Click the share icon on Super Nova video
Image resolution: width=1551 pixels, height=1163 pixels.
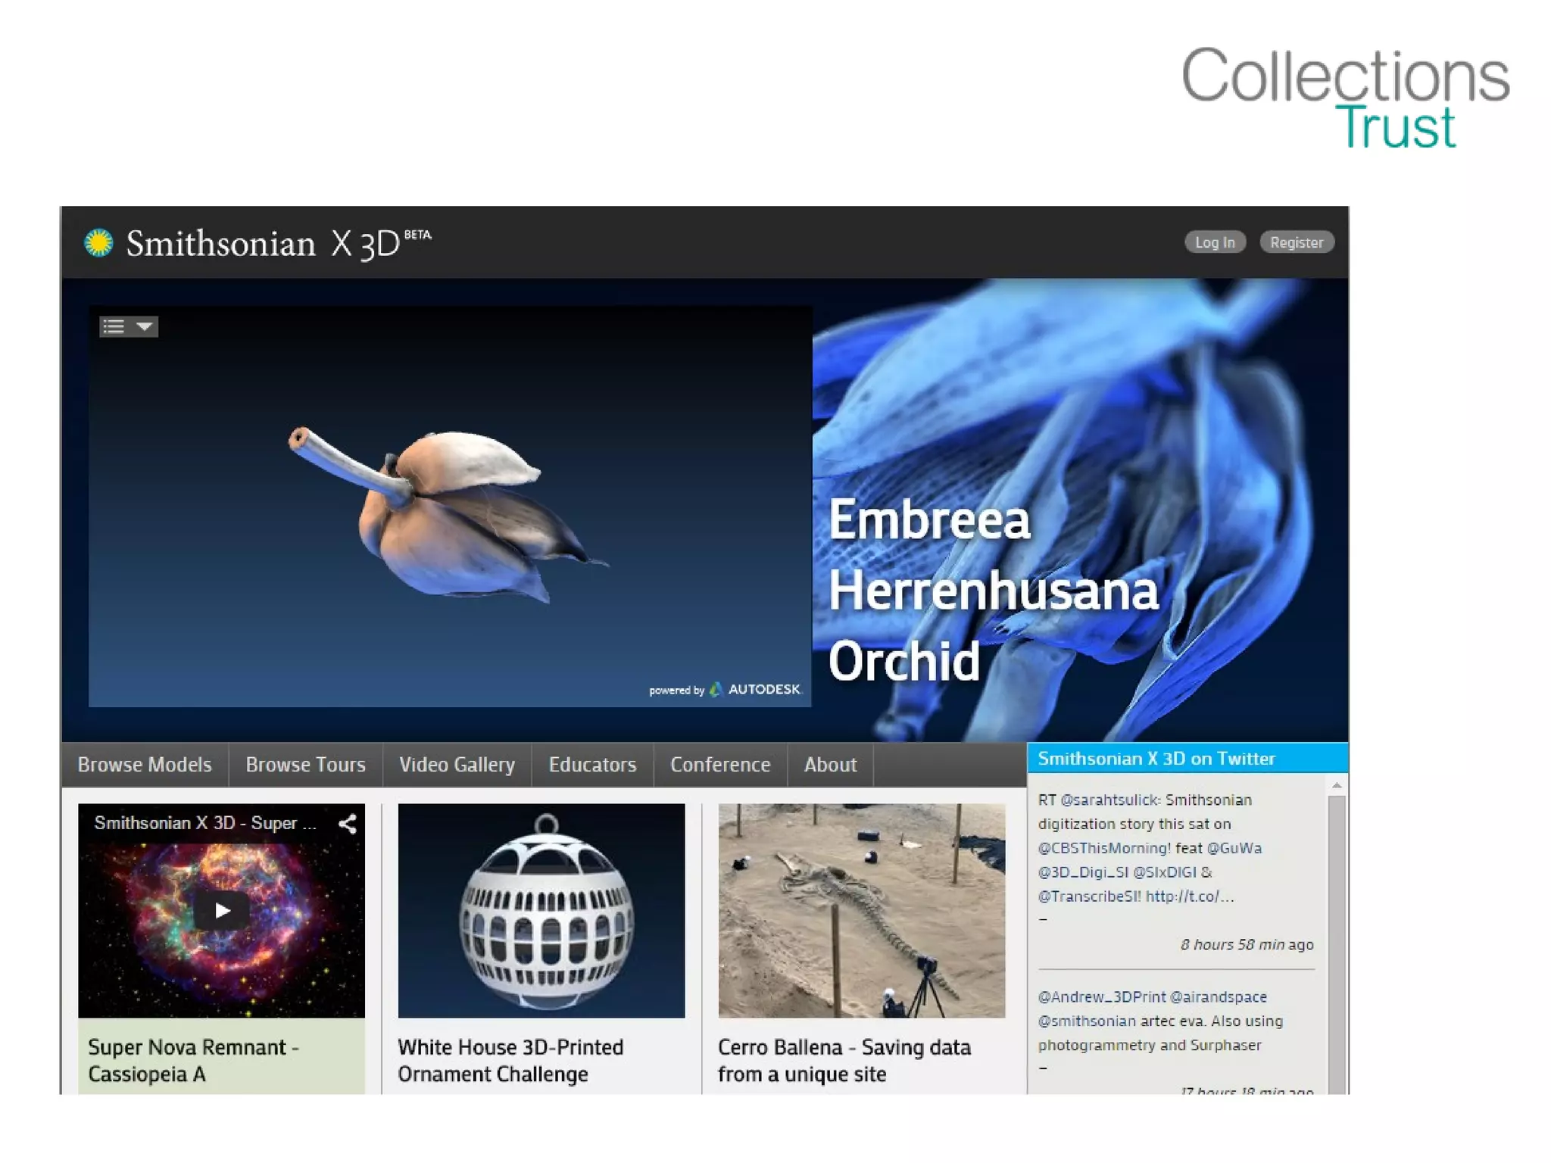point(348,823)
